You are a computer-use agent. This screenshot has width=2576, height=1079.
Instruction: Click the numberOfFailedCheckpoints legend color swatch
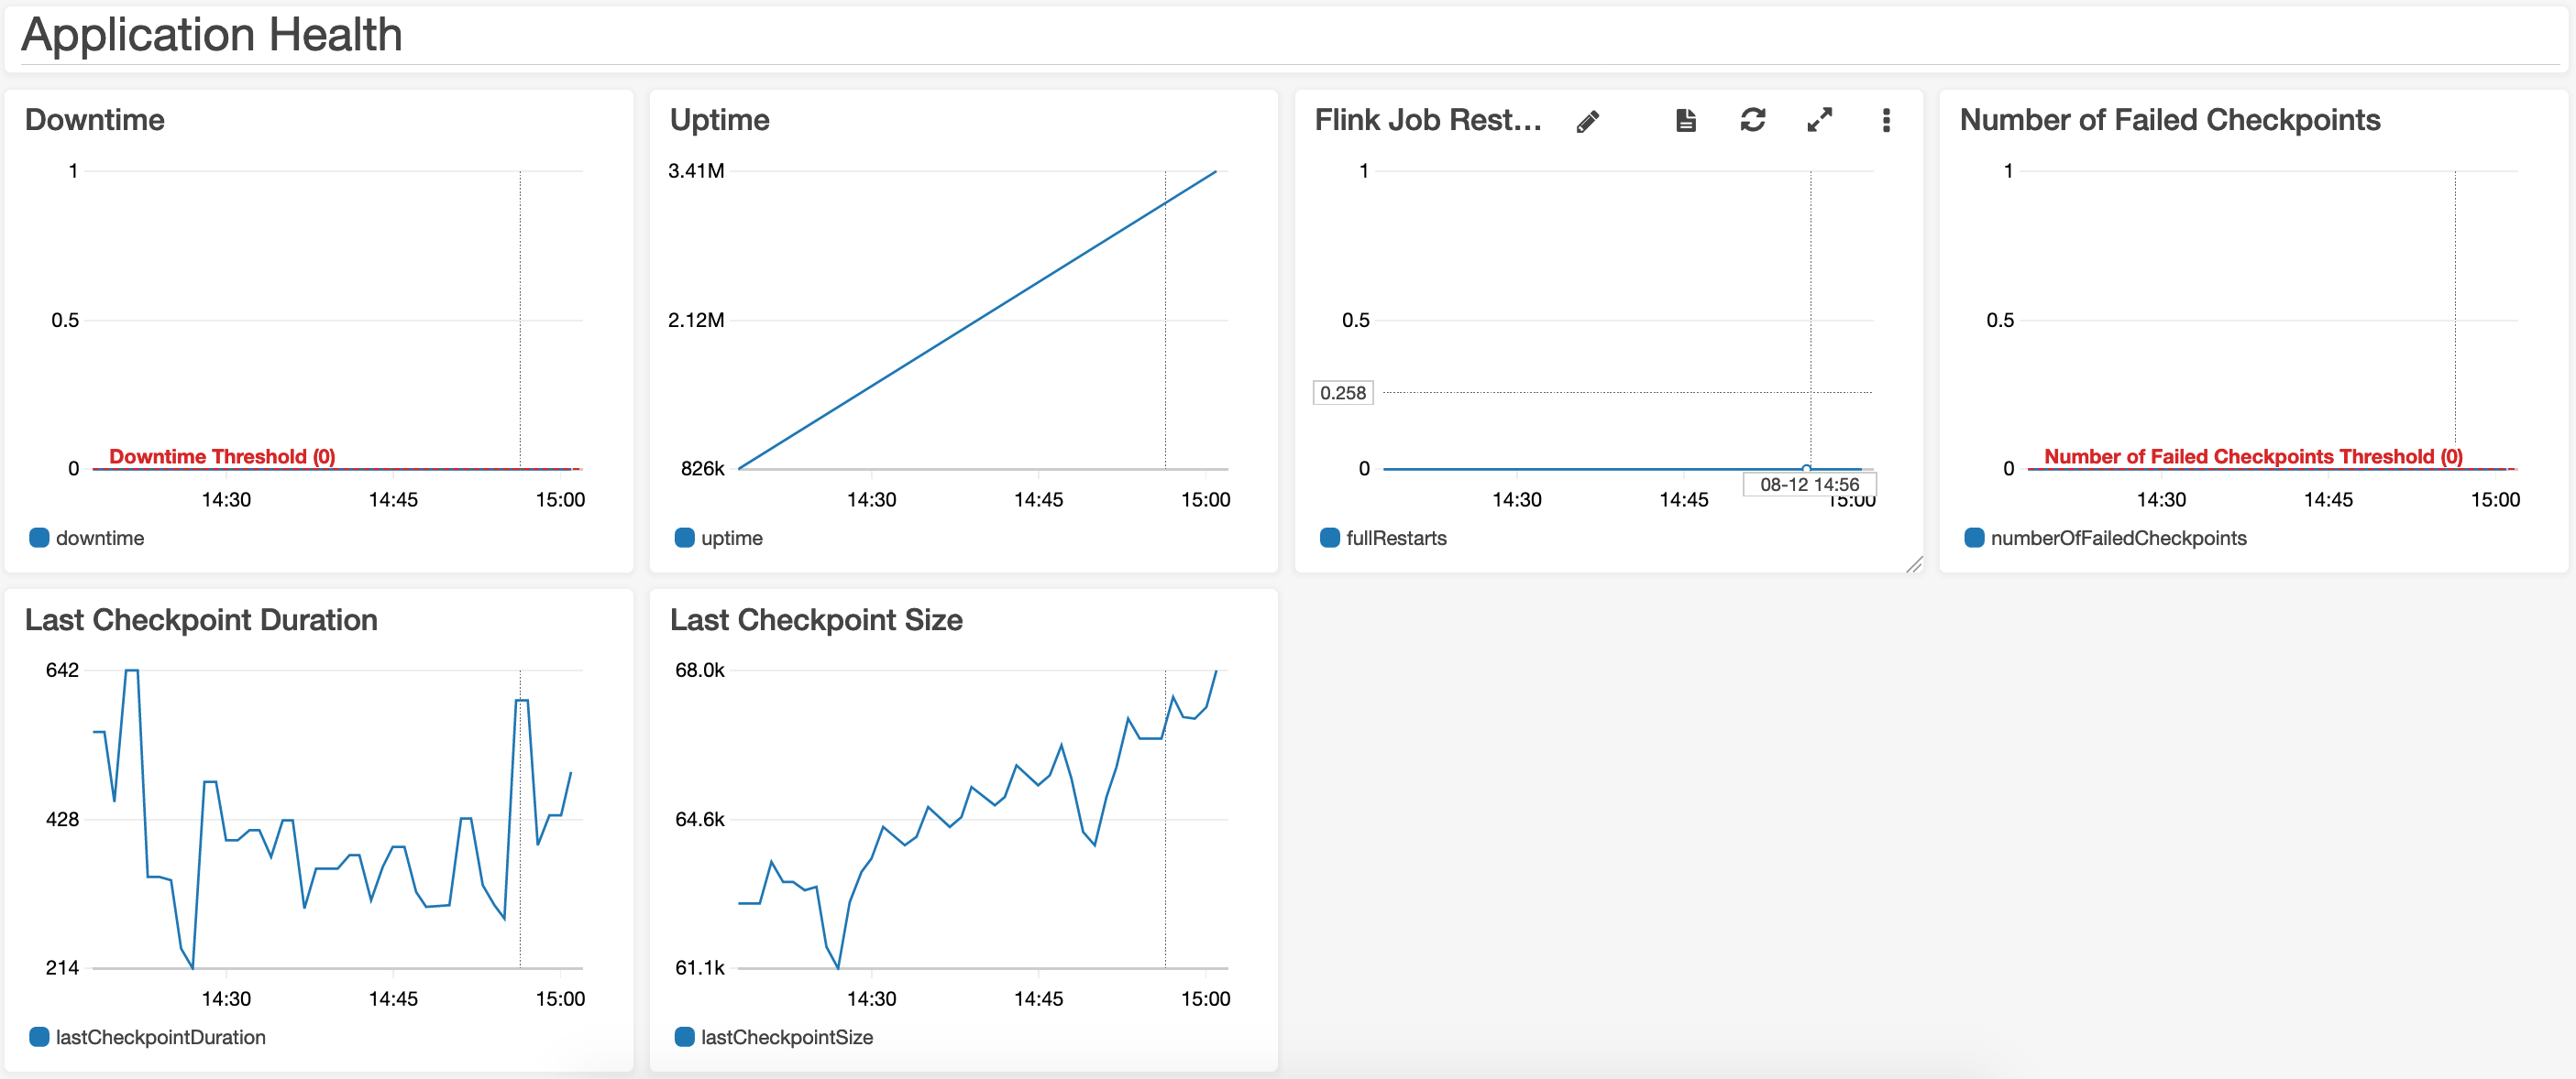(x=1974, y=538)
